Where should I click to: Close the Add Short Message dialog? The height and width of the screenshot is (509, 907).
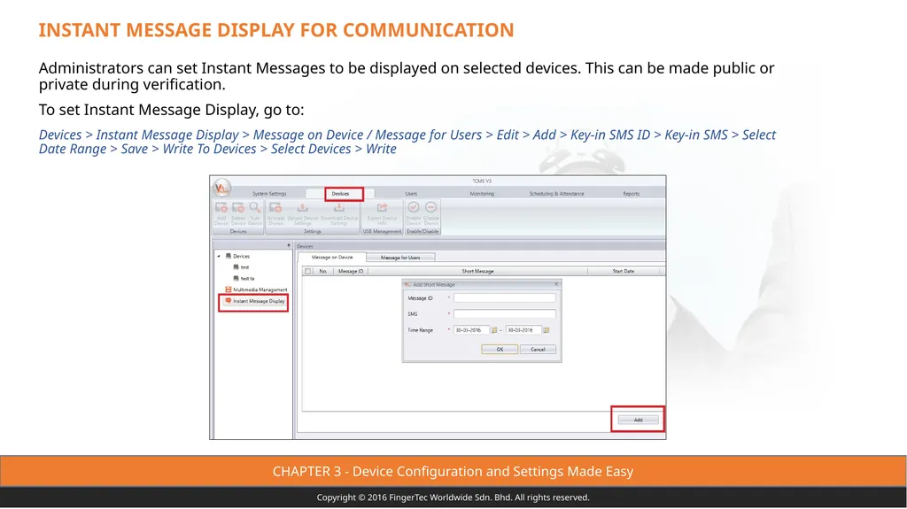pos(556,284)
